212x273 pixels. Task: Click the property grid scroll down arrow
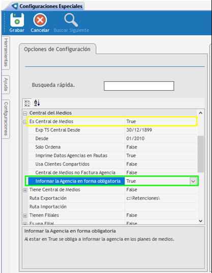coord(201,221)
